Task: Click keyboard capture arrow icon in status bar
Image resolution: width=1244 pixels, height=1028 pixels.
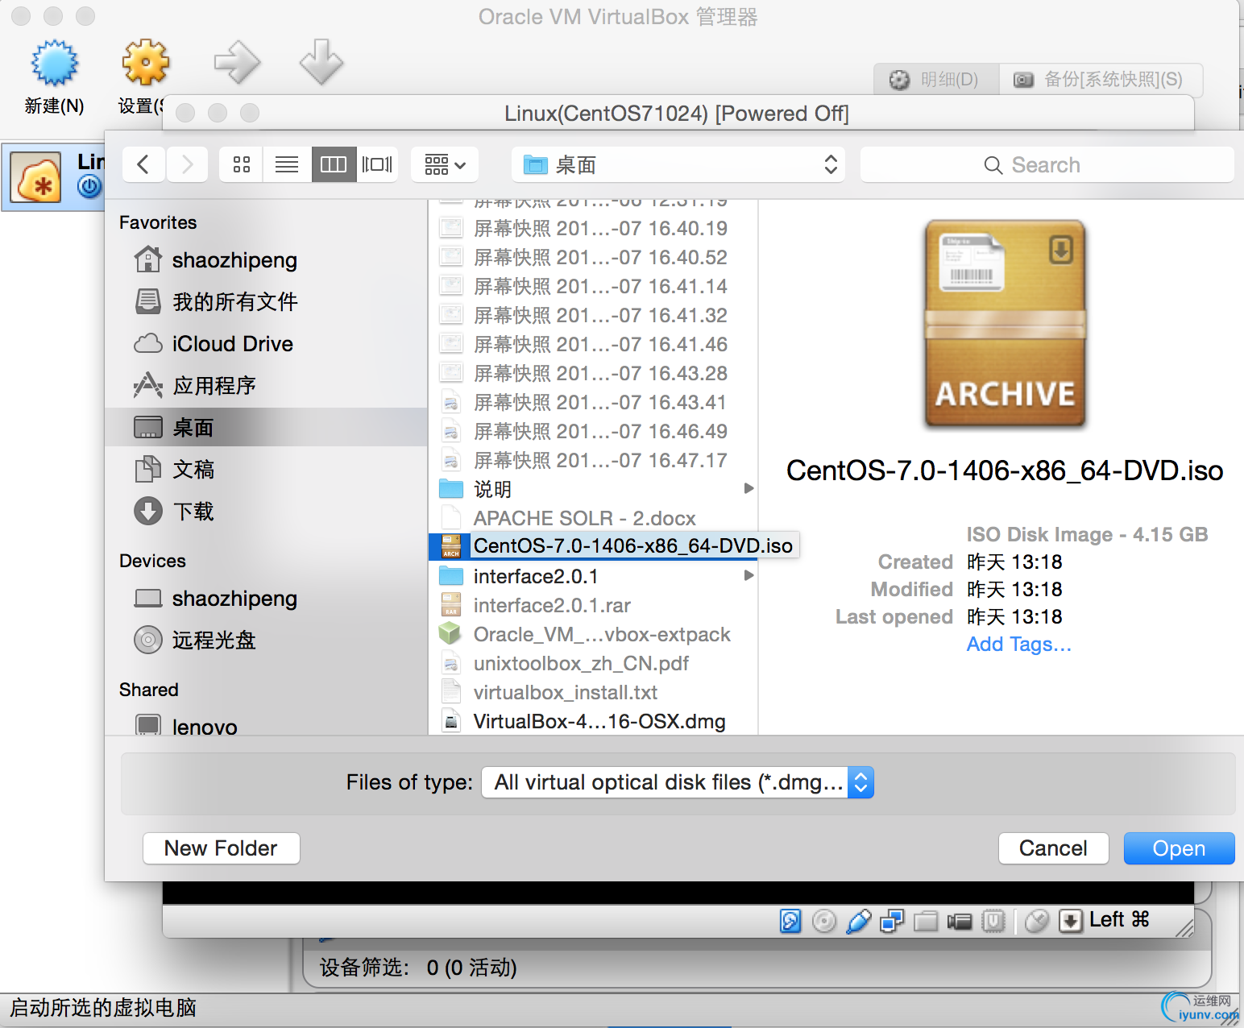Action: 1071,920
